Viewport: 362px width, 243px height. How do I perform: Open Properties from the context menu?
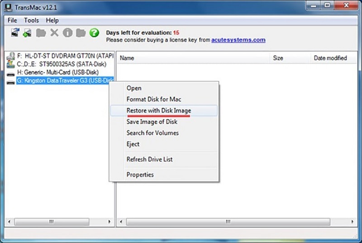(x=140, y=175)
